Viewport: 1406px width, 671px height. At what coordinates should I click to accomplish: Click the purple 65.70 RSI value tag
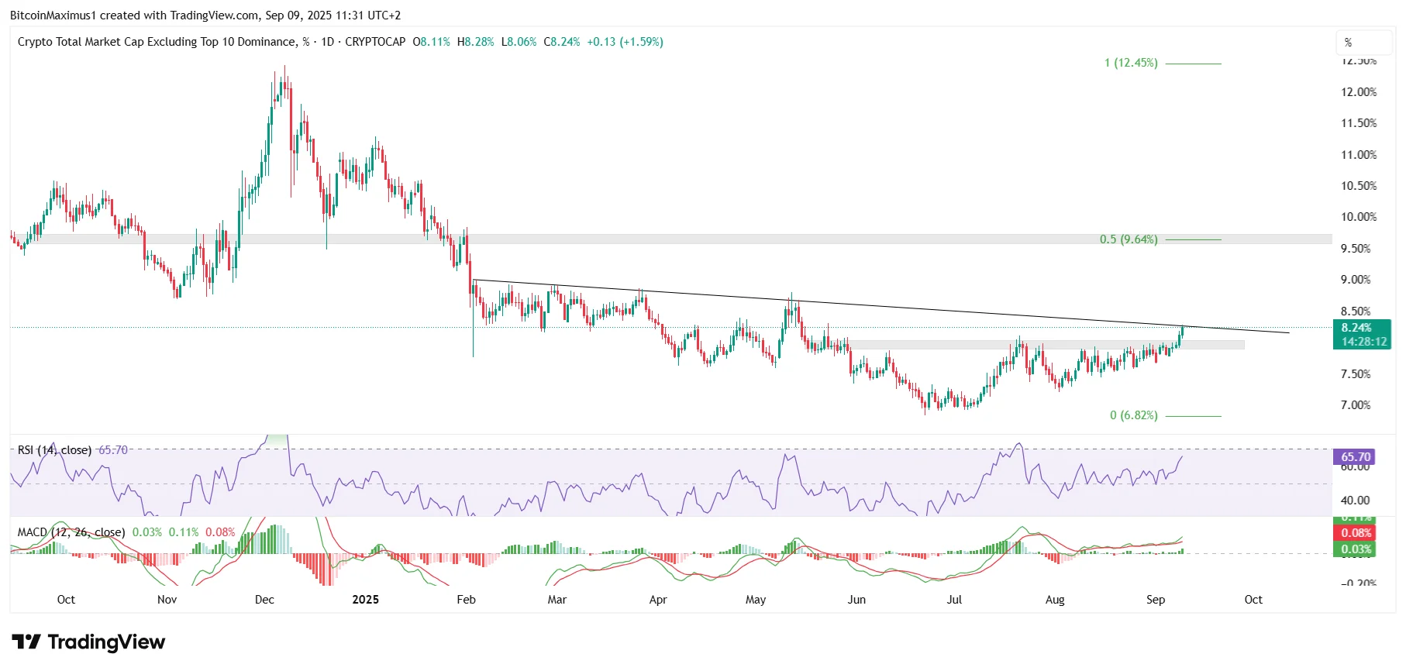tap(1355, 457)
